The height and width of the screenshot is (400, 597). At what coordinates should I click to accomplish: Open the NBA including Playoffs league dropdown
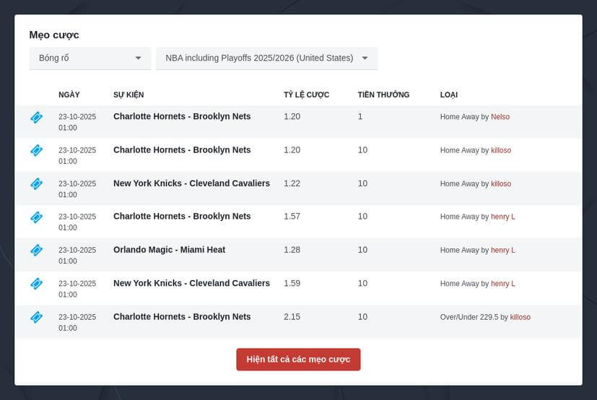pyautogui.click(x=266, y=58)
